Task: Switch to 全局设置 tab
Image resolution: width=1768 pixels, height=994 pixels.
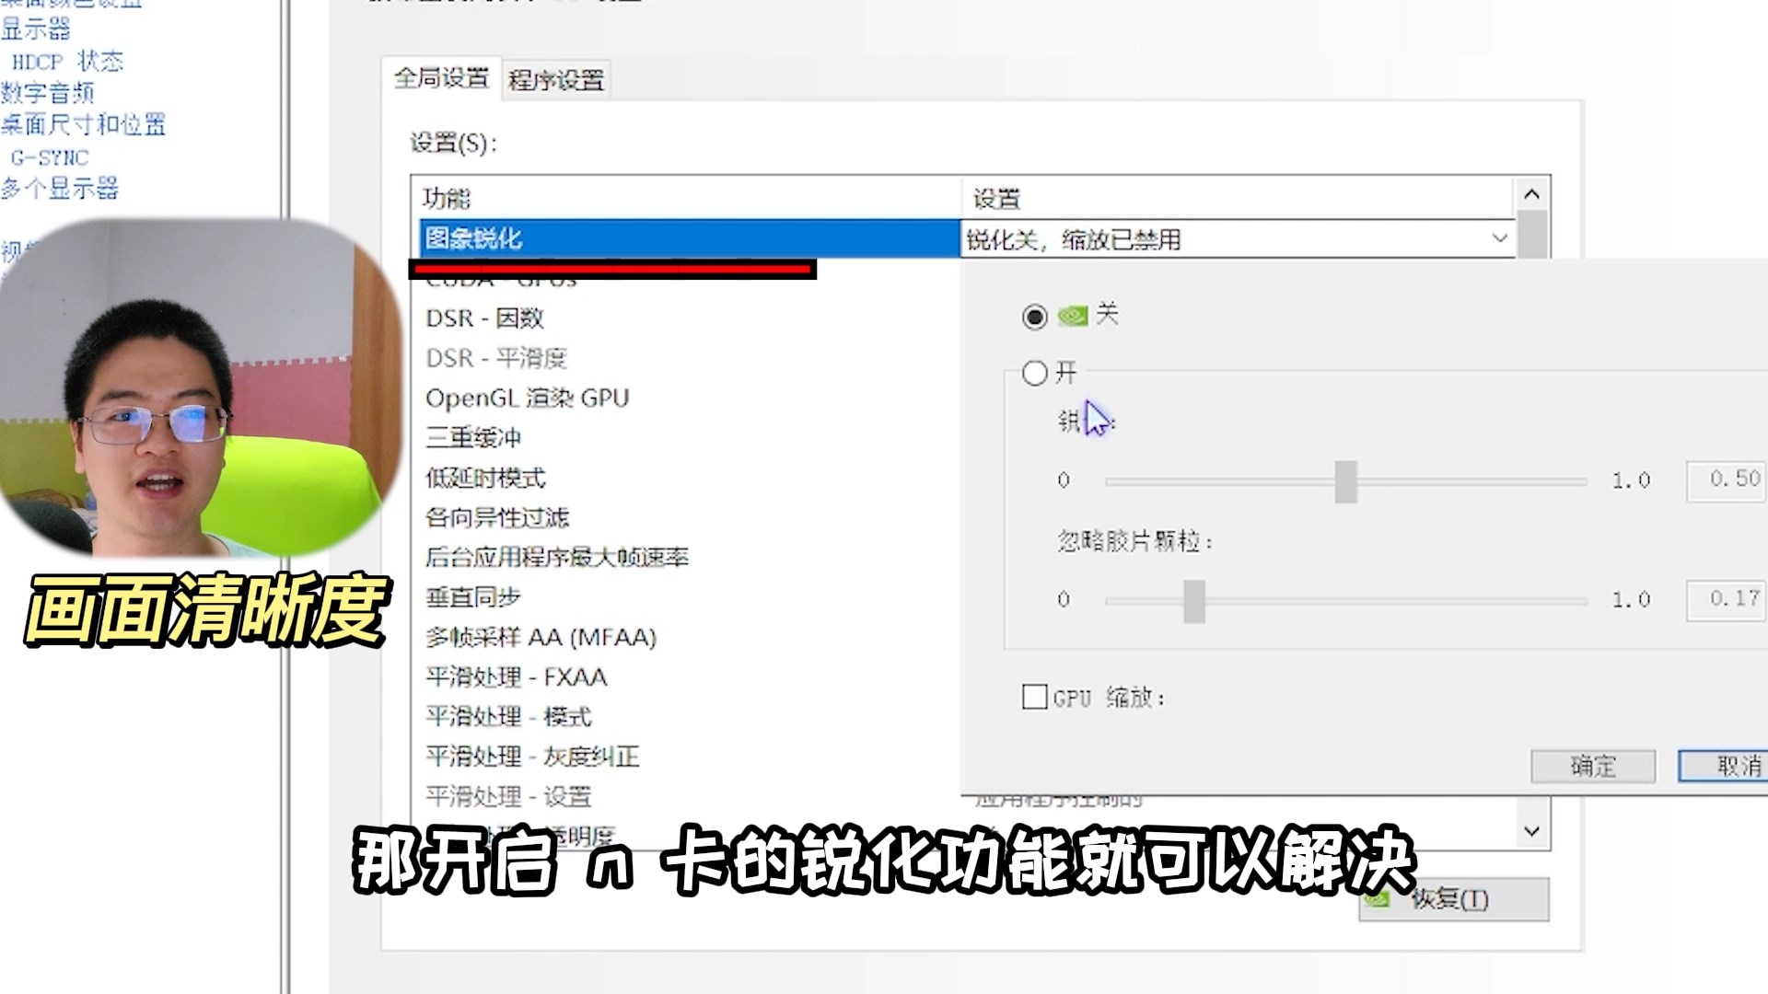Action: (x=439, y=79)
